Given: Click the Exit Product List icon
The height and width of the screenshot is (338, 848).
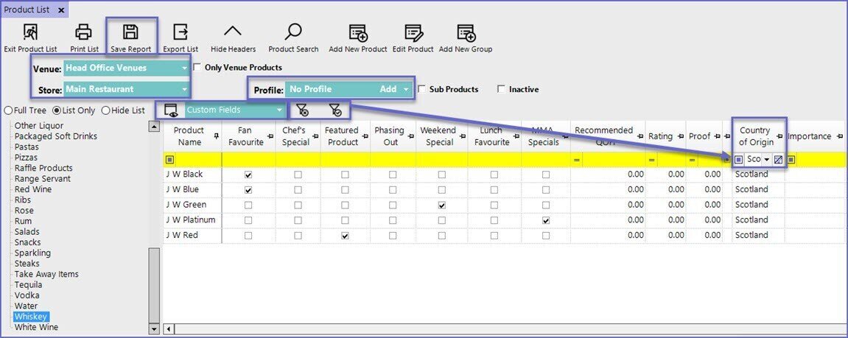Looking at the screenshot, I should [x=30, y=32].
